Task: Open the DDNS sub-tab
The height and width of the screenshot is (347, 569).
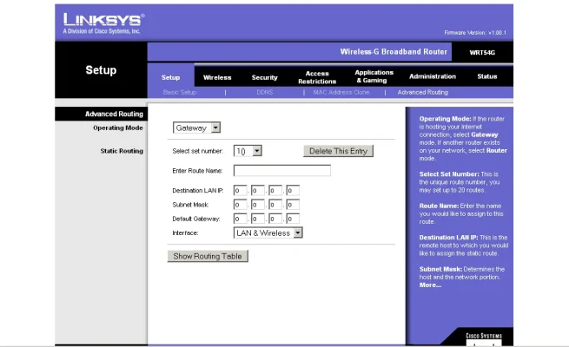Action: [x=264, y=92]
